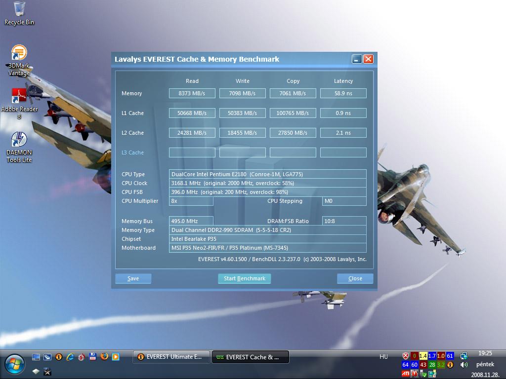Click the Save button

tap(133, 278)
